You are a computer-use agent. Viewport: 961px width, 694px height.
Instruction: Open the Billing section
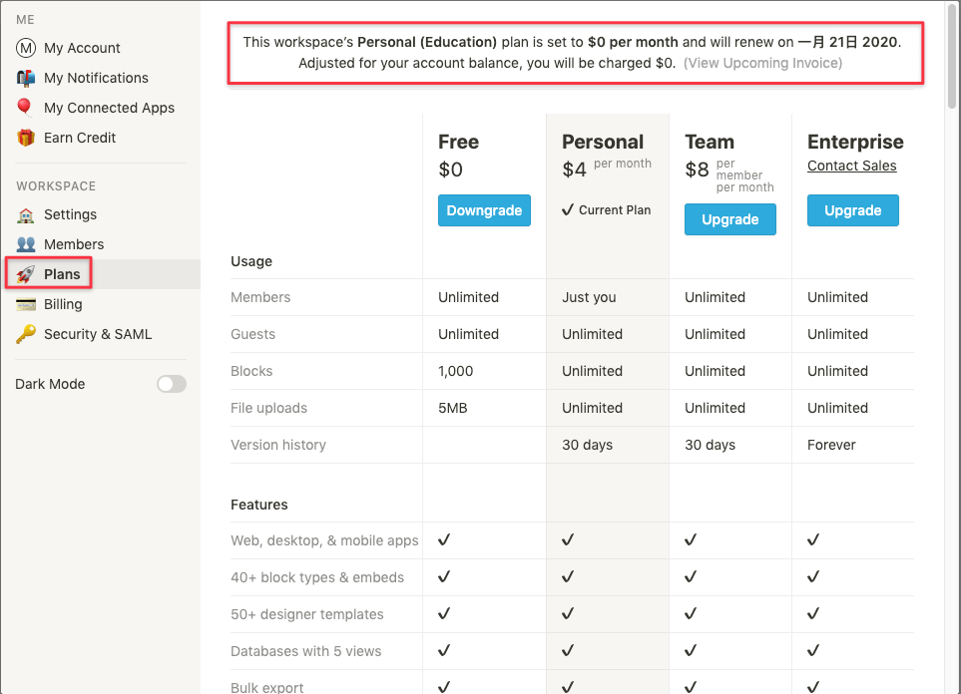(x=63, y=304)
